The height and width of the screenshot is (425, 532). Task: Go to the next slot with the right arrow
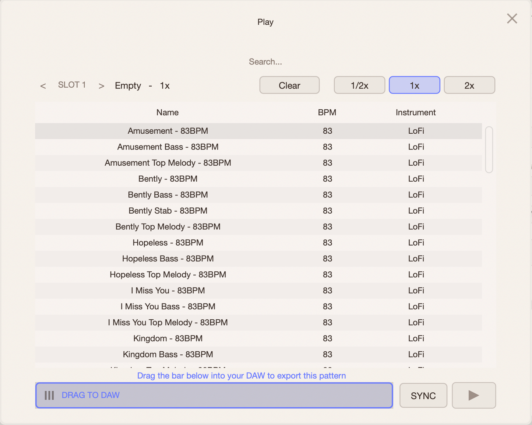[x=101, y=86]
